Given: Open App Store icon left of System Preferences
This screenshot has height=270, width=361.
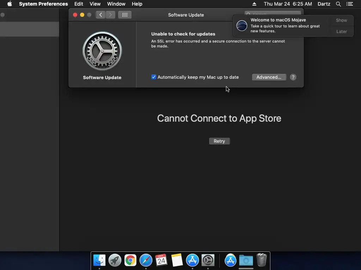Looking at the screenshot, I should pos(192,260).
